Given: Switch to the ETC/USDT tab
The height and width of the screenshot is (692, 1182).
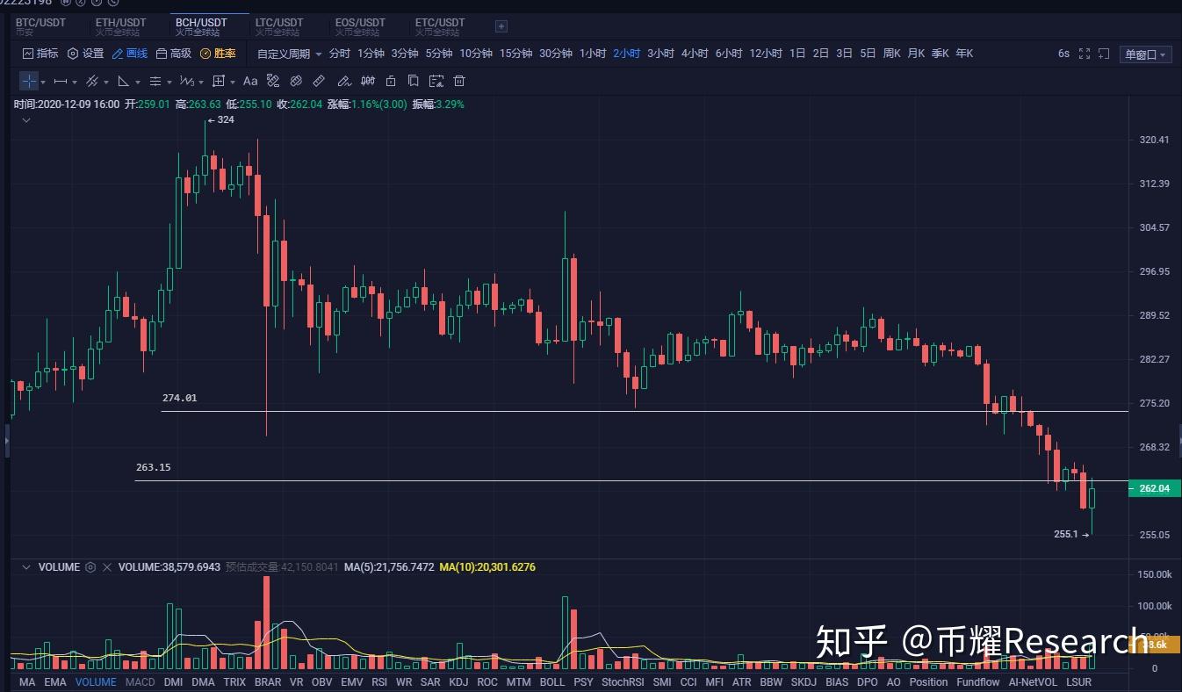Looking at the screenshot, I should (440, 26).
